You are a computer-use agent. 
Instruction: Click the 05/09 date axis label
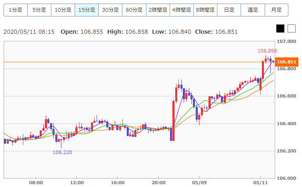[x=199, y=183]
